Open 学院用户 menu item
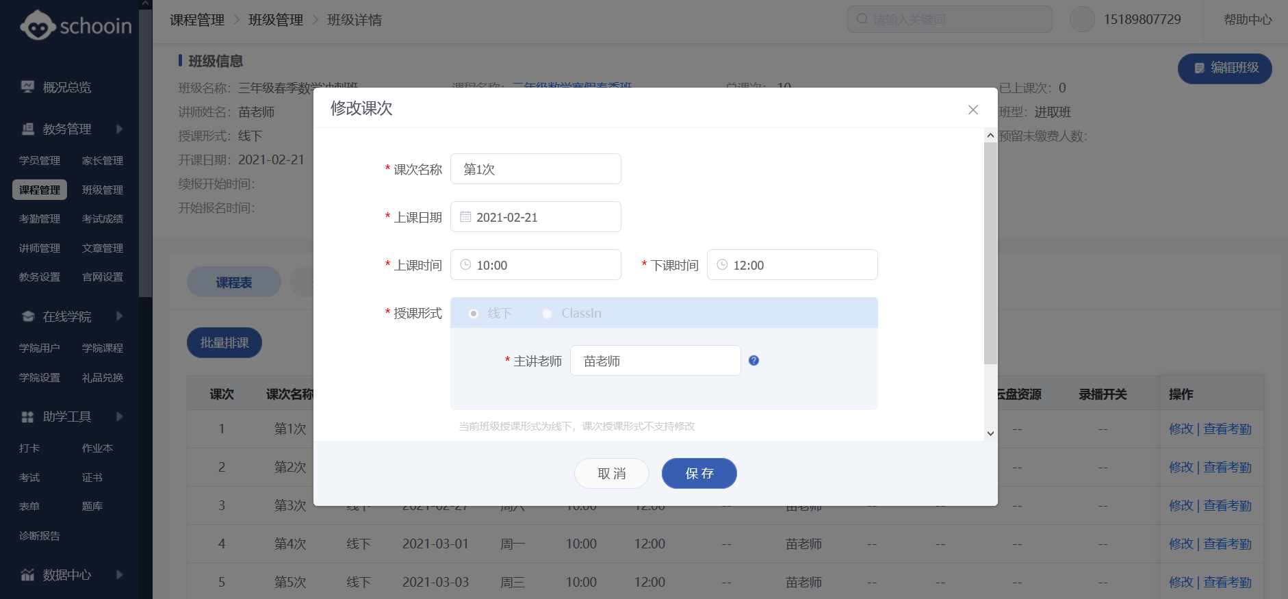 tap(40, 348)
